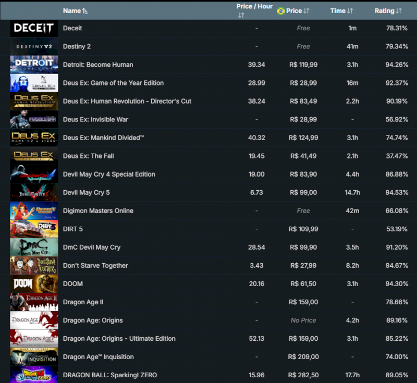Click the Destiny 2 cover image

tap(34, 46)
